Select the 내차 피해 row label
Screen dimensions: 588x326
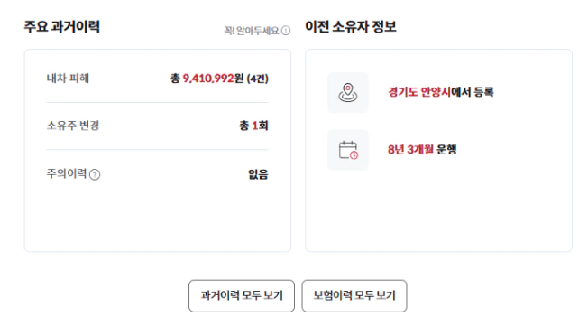pos(68,79)
